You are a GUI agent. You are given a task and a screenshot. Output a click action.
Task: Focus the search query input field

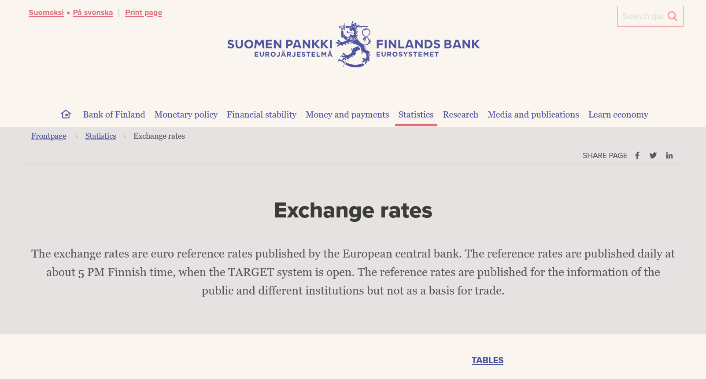pos(642,16)
